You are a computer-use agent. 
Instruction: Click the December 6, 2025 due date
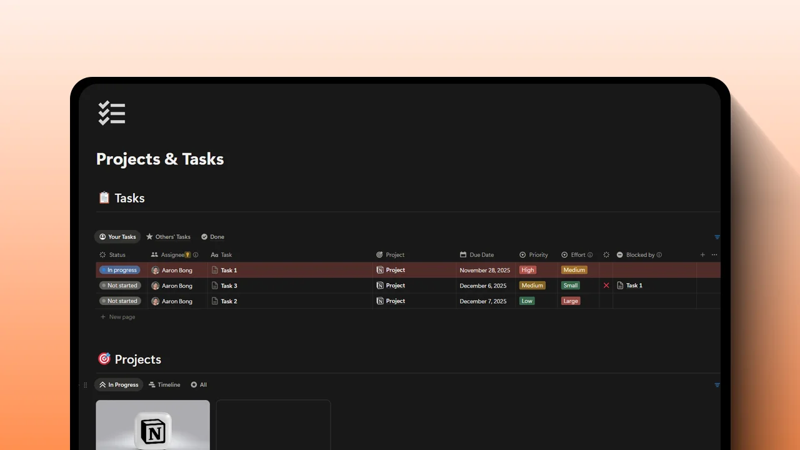tap(483, 286)
